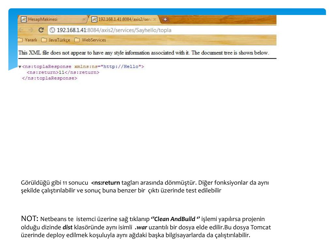Open the Yararlı bookmarks folder

coord(27,40)
